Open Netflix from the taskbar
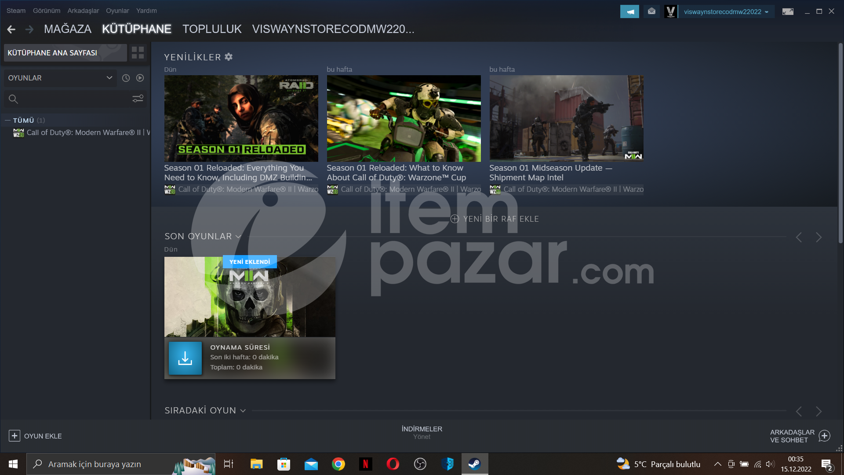 click(x=365, y=464)
